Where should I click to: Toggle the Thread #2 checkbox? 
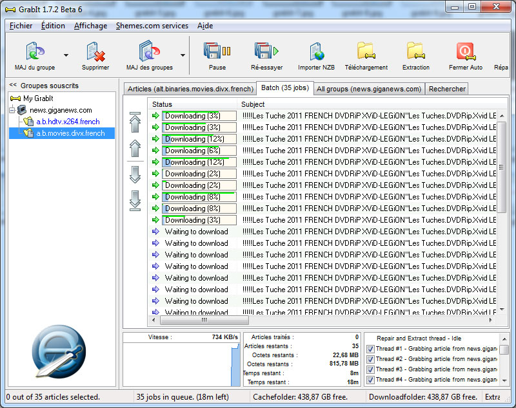click(370, 359)
